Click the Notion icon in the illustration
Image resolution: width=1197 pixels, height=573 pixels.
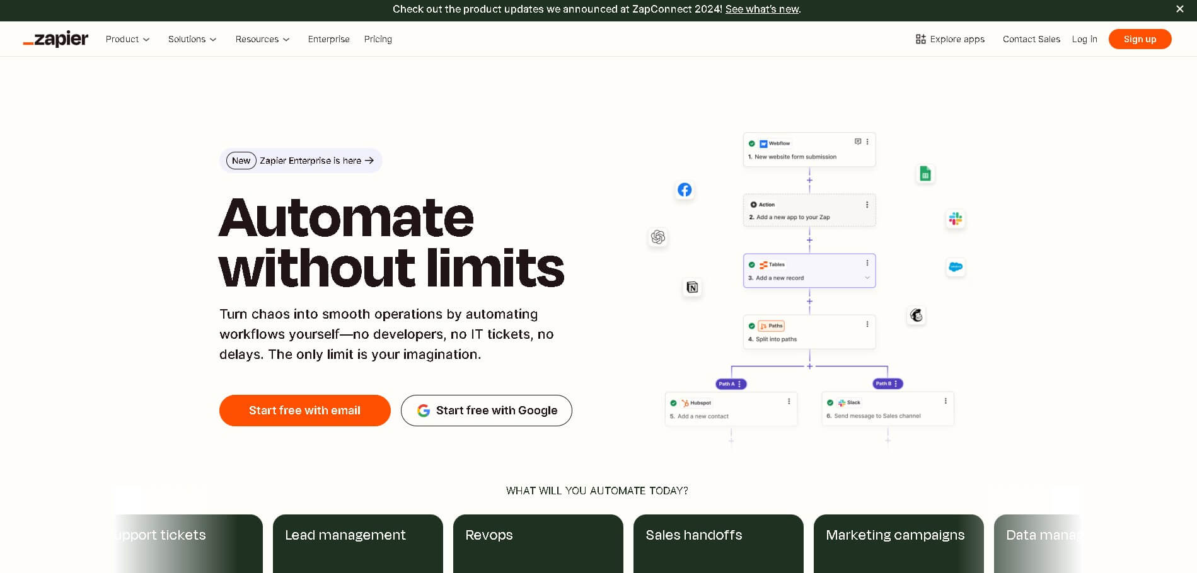(x=692, y=287)
